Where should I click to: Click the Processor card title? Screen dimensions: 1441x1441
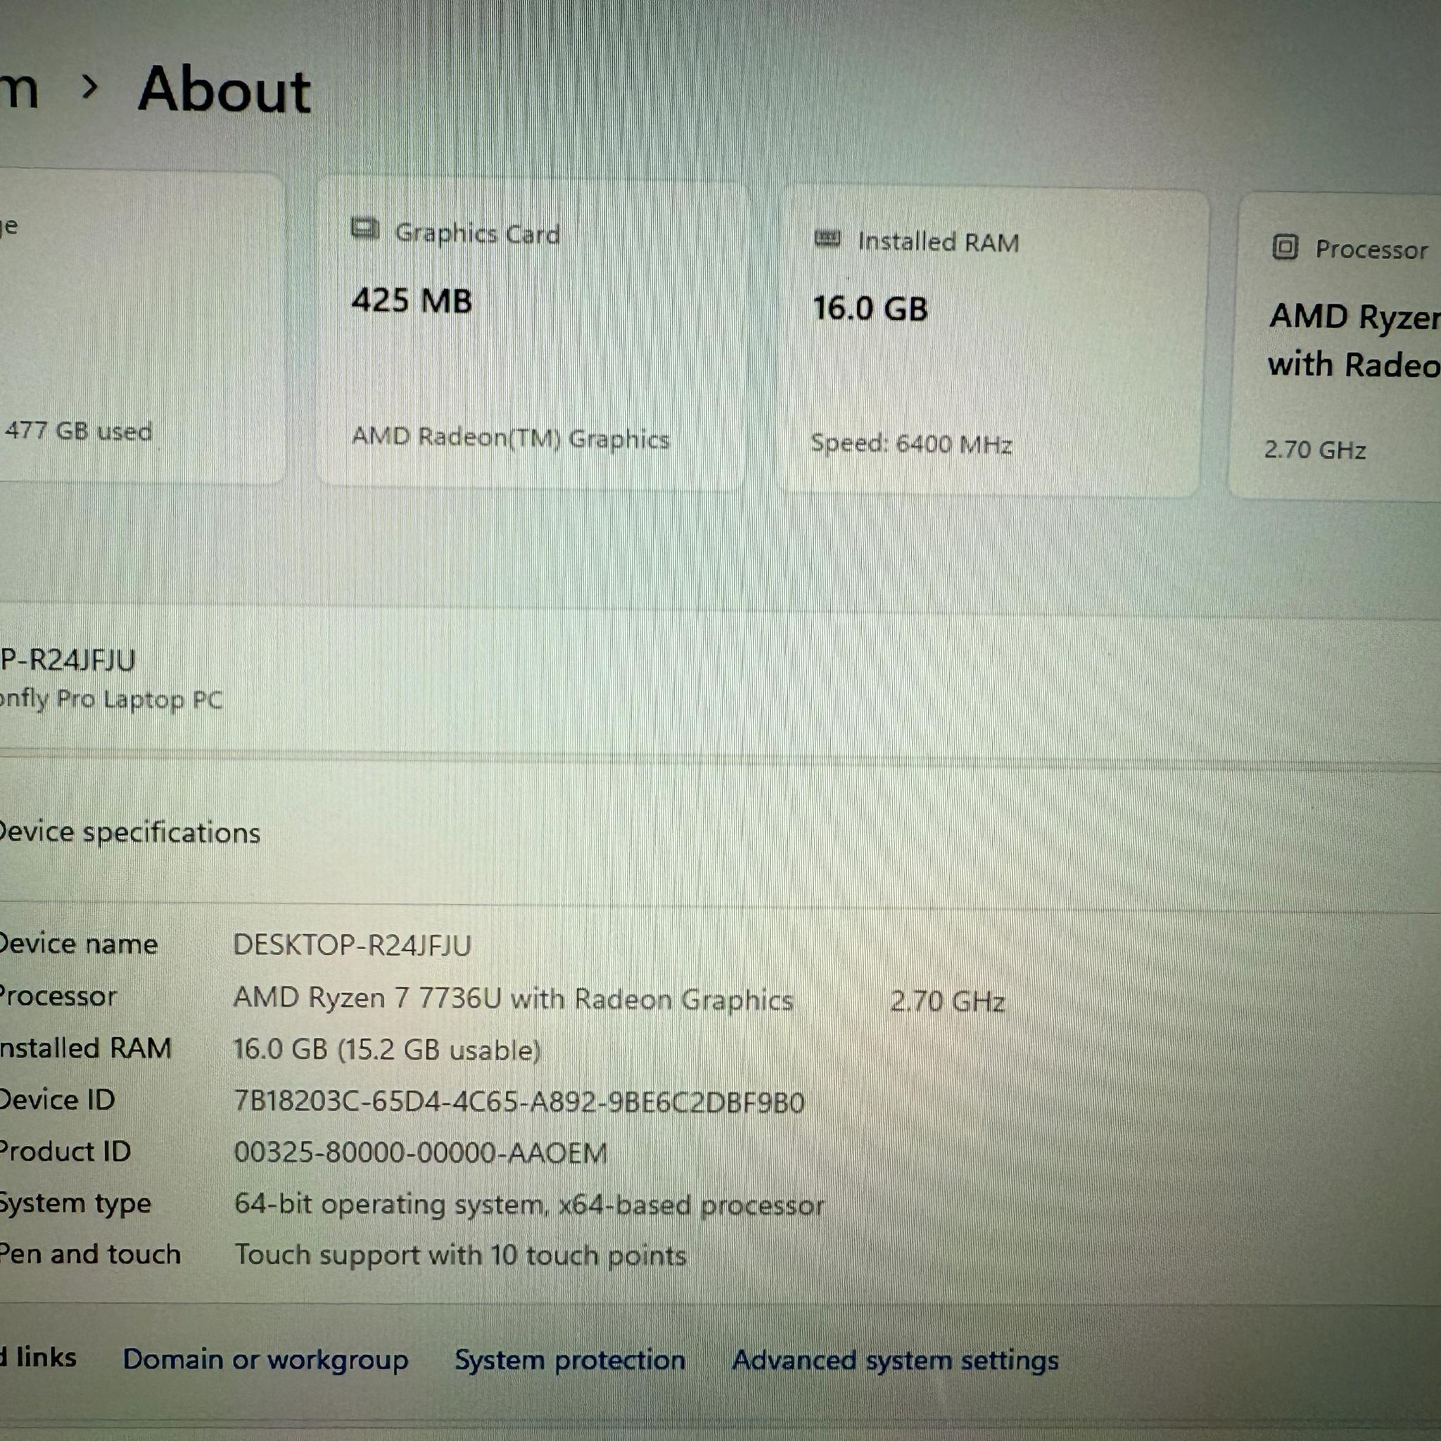point(1371,249)
